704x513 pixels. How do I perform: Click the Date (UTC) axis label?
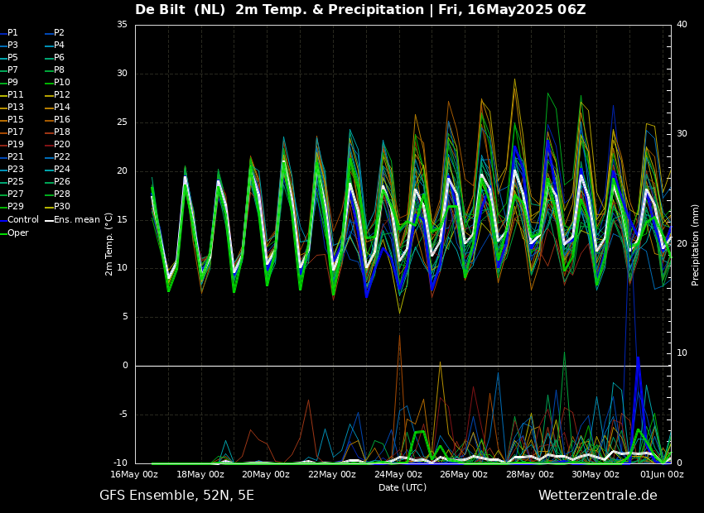403,487
